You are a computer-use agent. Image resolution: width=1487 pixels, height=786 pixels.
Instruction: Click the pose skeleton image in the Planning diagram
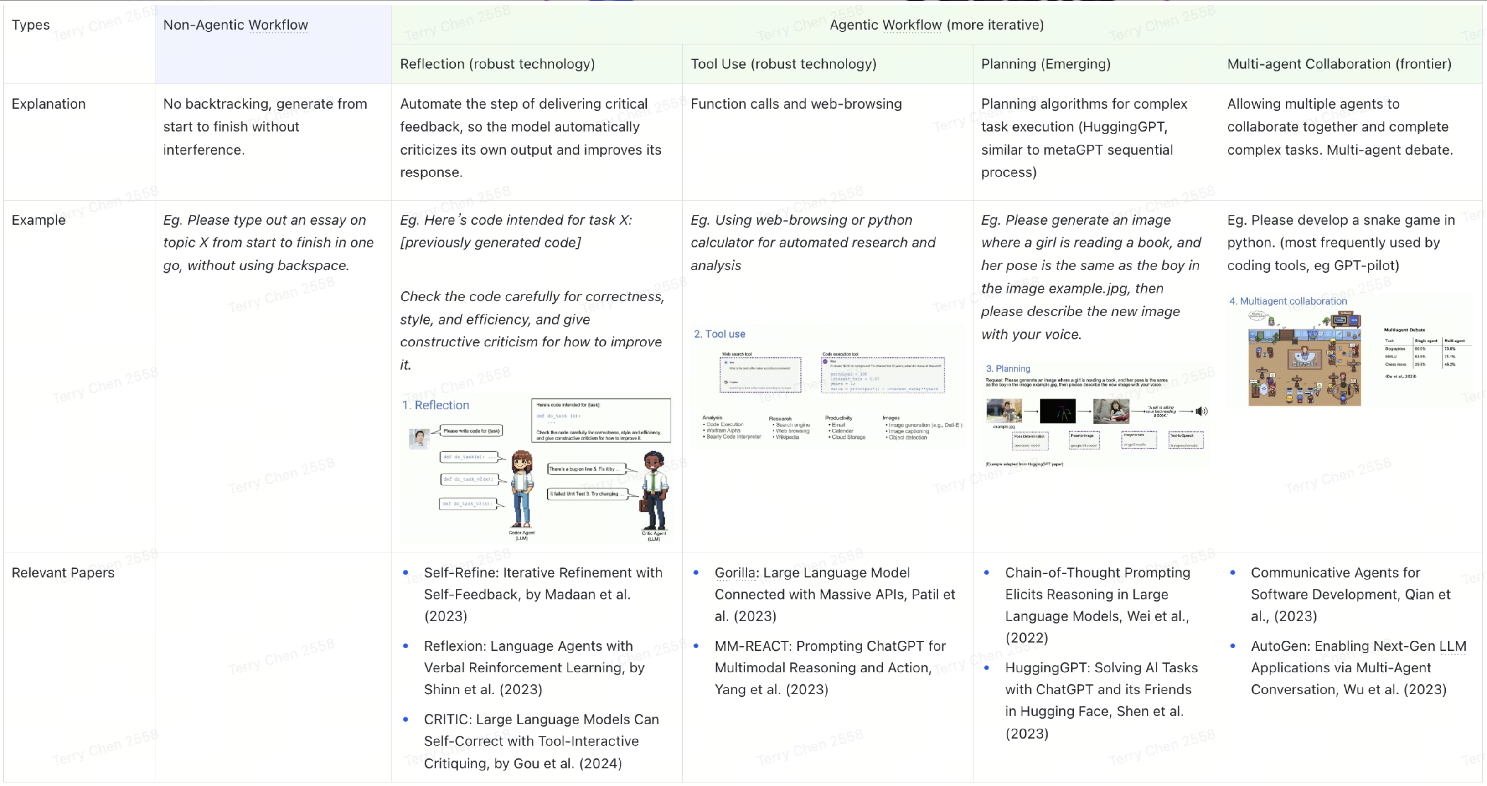coord(1058,411)
